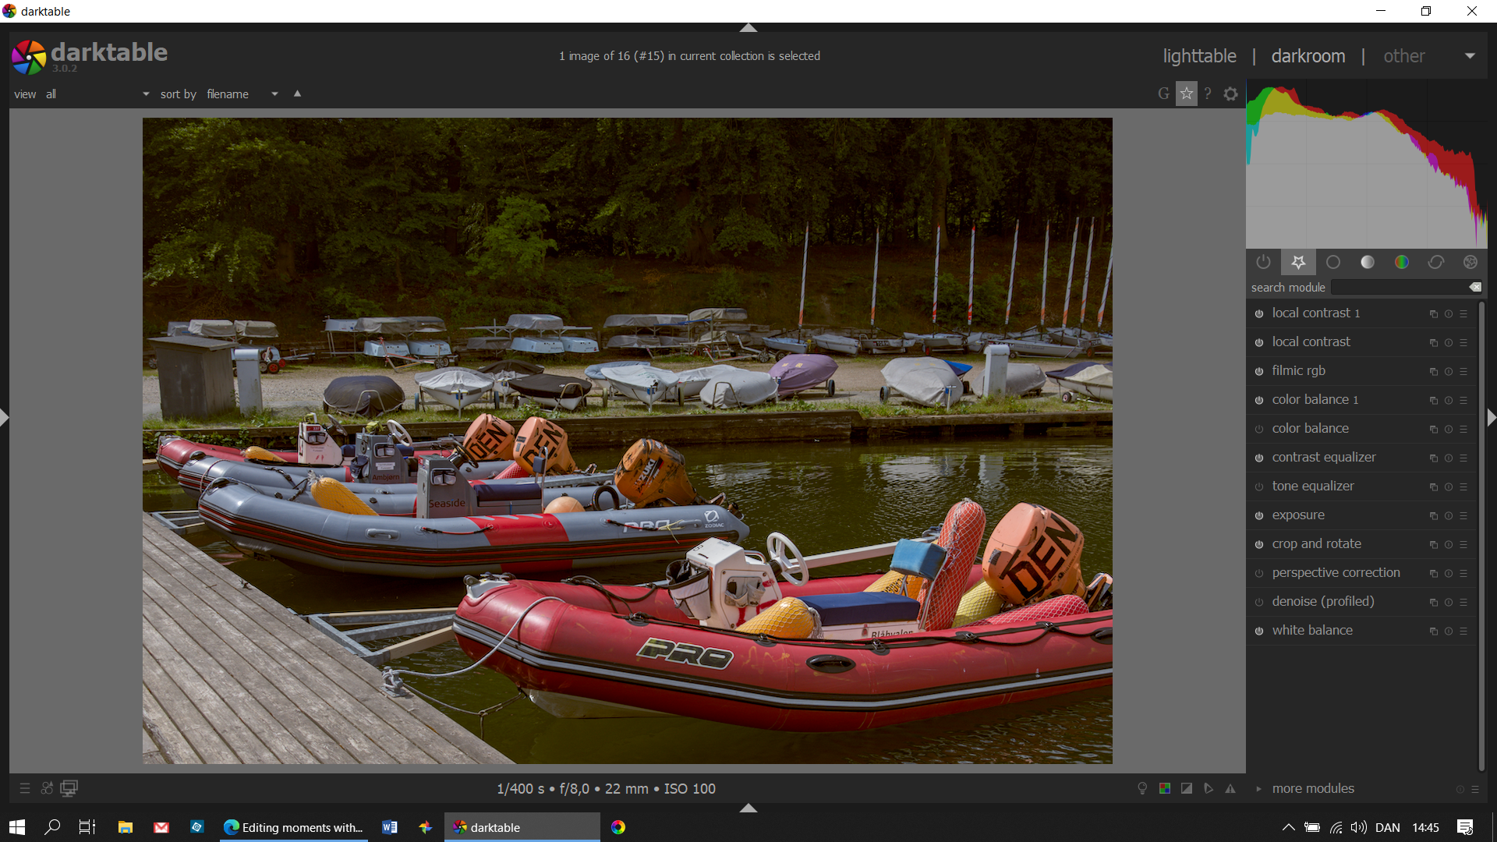This screenshot has height=842, width=1497.
Task: Open Microsoft Edge in the taskbar
Action: pos(293,827)
